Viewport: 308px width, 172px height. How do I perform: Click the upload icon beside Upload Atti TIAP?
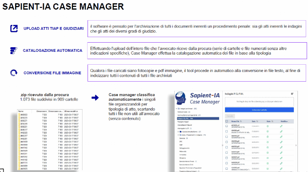[x=14, y=28]
